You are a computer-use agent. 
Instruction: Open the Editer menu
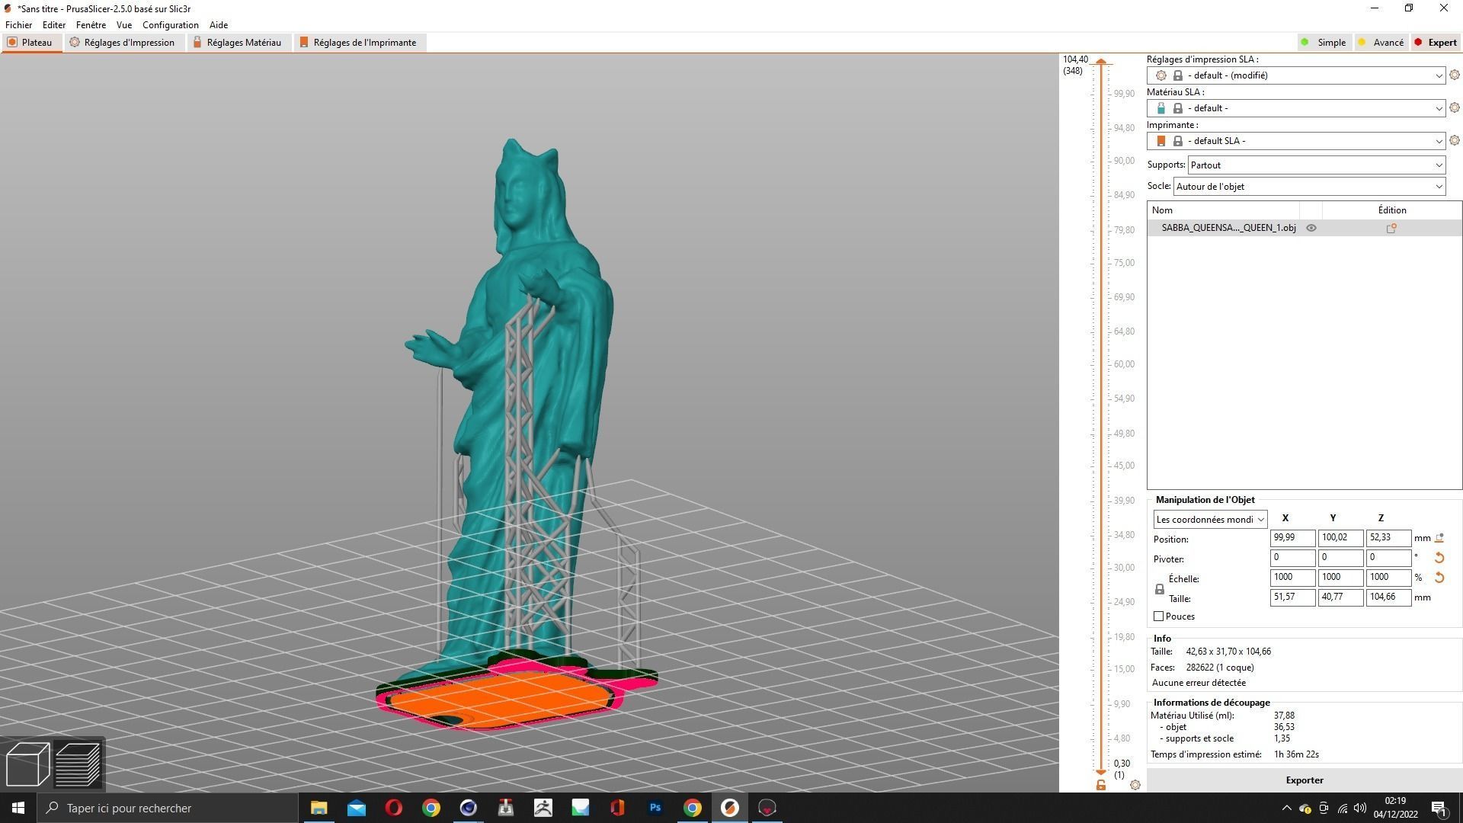(x=54, y=25)
